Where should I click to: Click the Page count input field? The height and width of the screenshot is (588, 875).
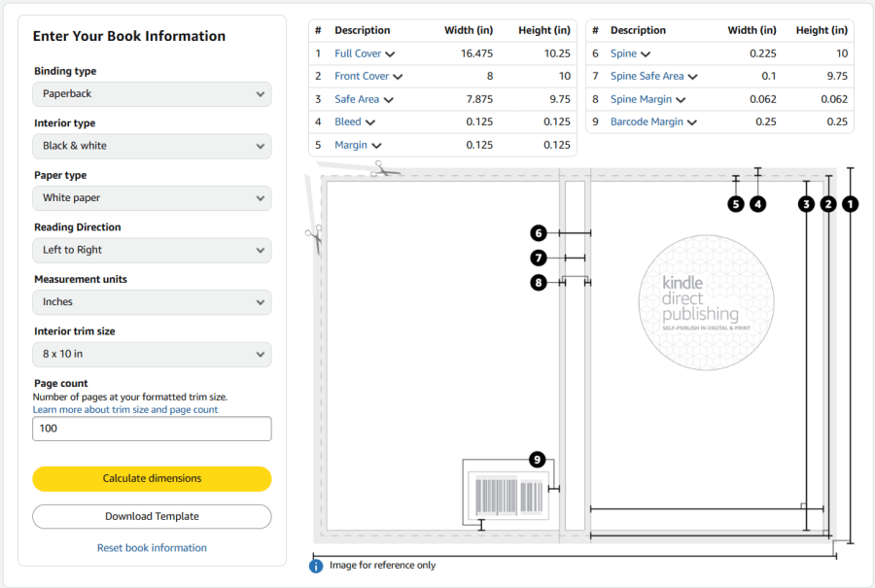pos(152,429)
